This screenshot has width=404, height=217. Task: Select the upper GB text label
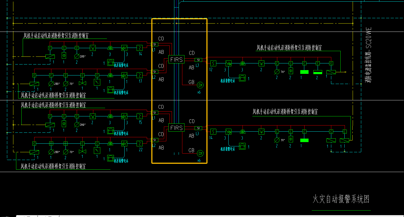coord(191,82)
